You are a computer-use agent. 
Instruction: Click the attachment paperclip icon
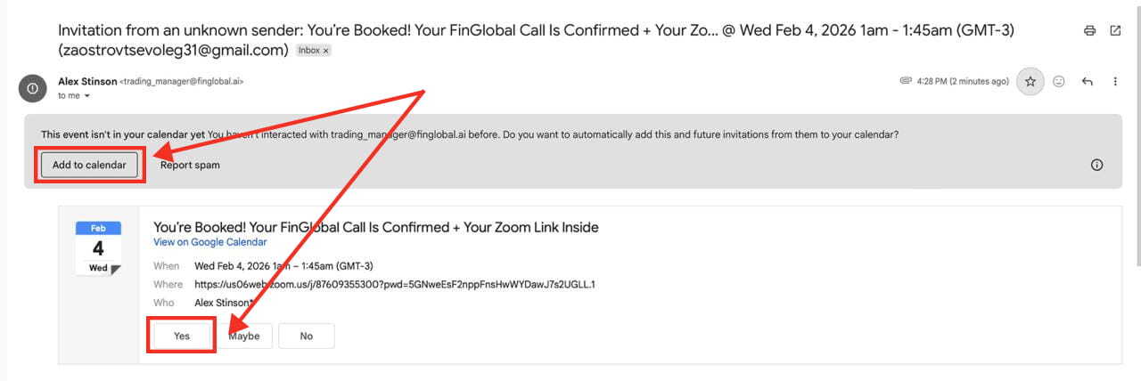pyautogui.click(x=906, y=81)
